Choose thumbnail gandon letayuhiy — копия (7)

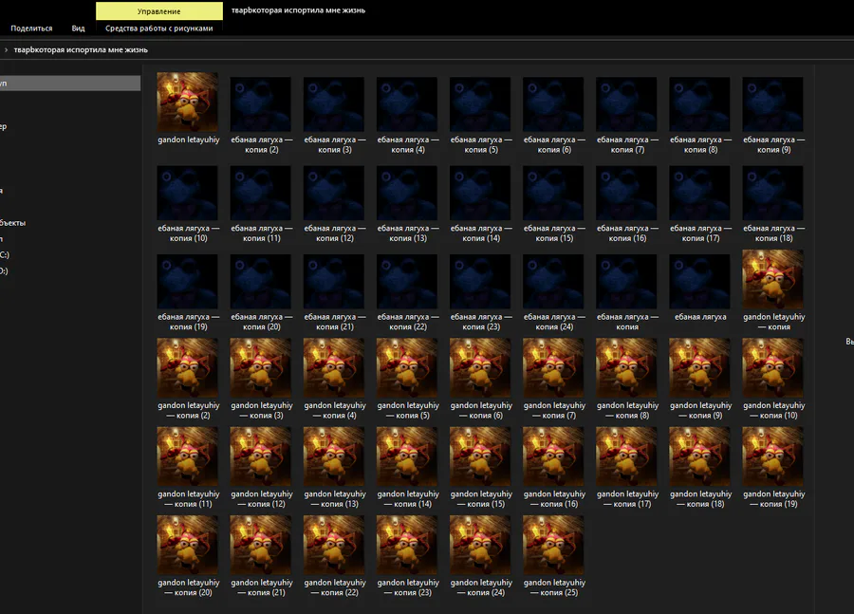(x=553, y=368)
